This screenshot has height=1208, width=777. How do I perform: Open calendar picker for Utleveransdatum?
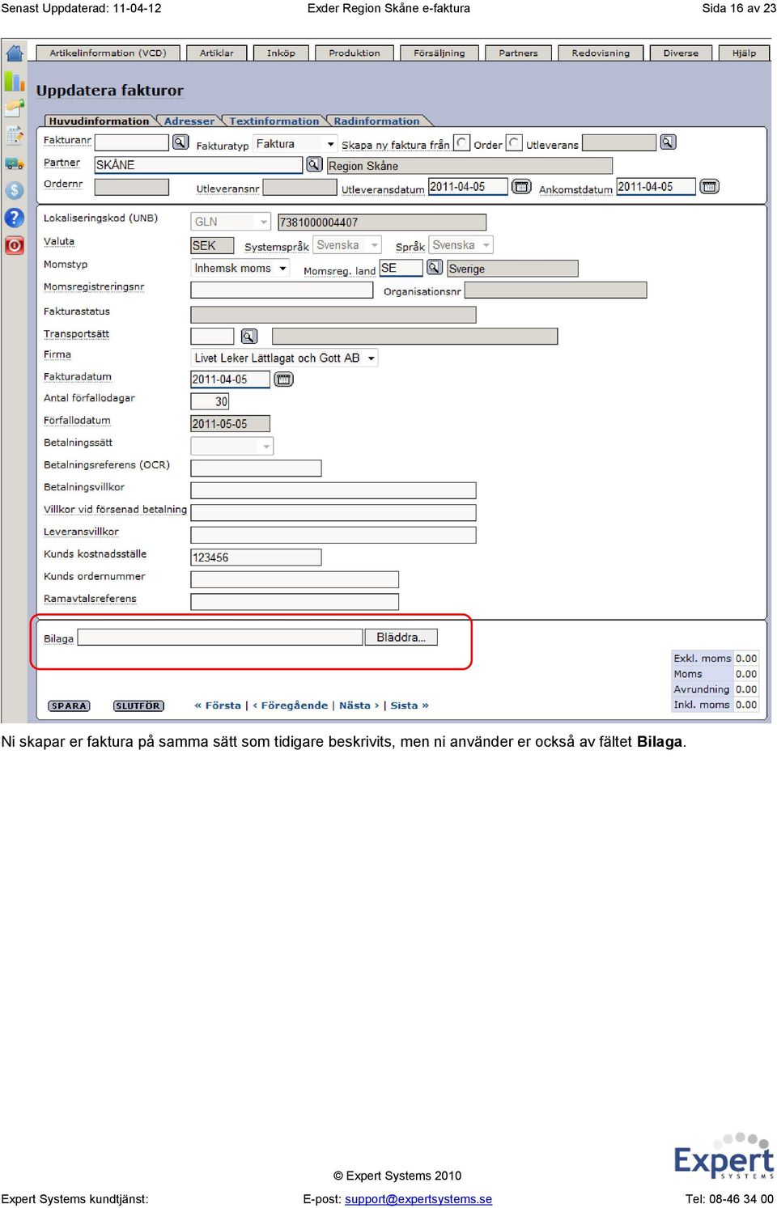tap(522, 187)
